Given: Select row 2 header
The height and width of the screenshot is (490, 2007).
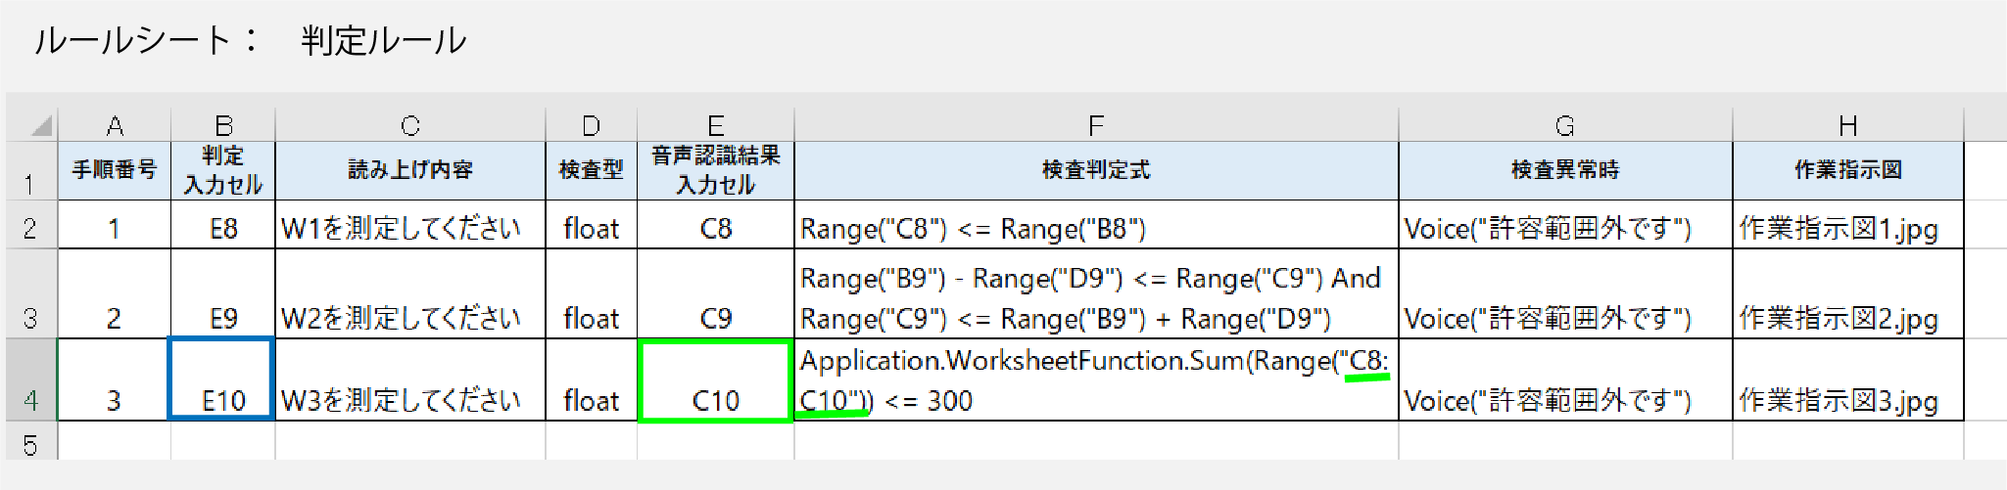Looking at the screenshot, I should point(30,225).
